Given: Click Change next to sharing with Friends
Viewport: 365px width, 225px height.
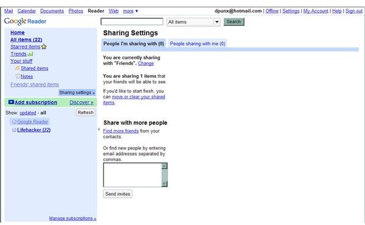Looking at the screenshot, I should click(x=146, y=63).
